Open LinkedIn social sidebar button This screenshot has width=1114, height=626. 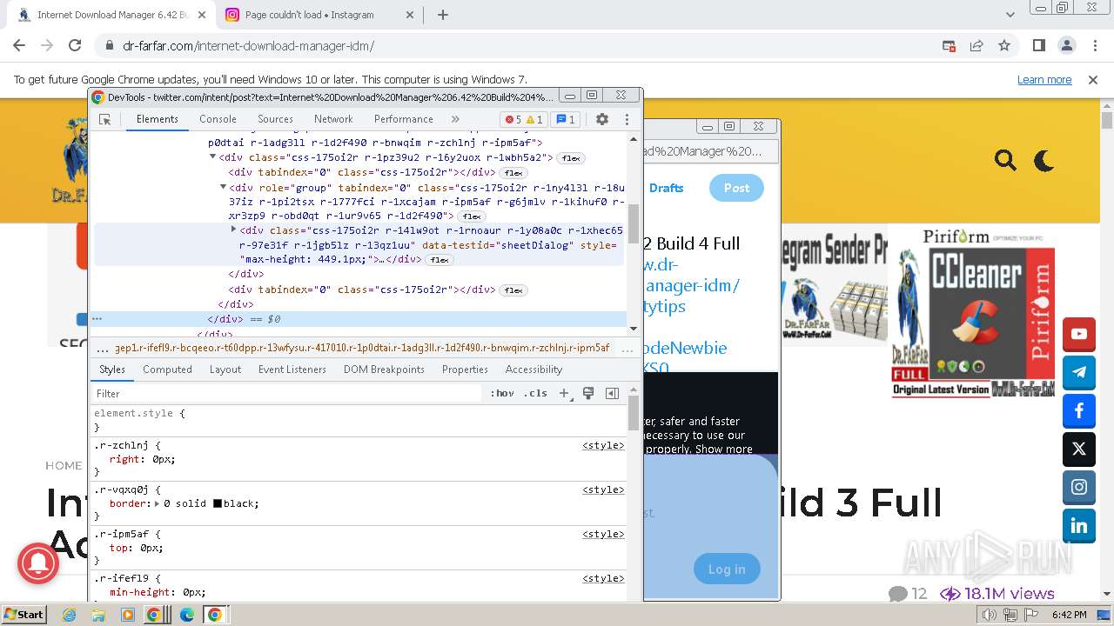(1079, 525)
